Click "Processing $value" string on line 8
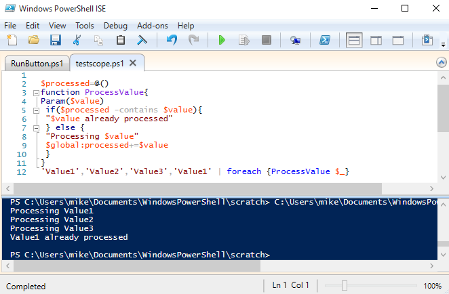Viewport: 449px width, 294px height. (92, 136)
